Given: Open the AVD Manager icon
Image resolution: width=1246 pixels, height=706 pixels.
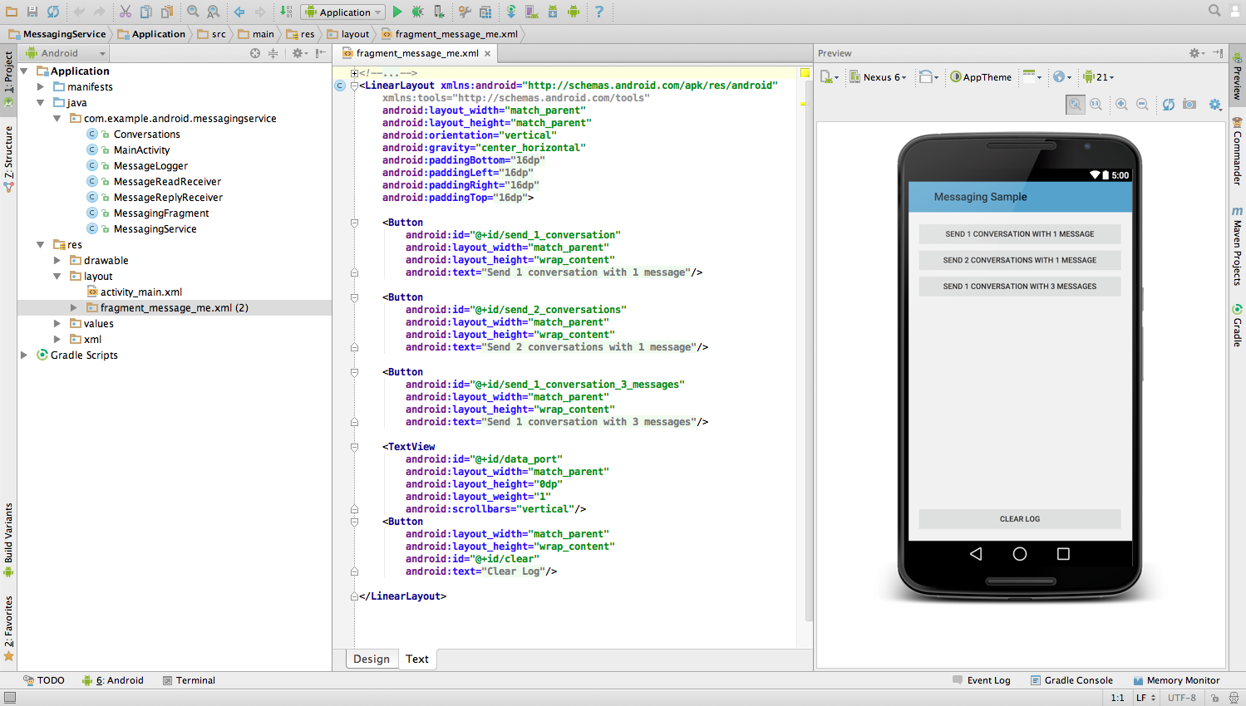Looking at the screenshot, I should [531, 12].
